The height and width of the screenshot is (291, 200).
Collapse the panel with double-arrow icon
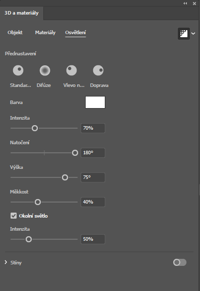[185, 4]
